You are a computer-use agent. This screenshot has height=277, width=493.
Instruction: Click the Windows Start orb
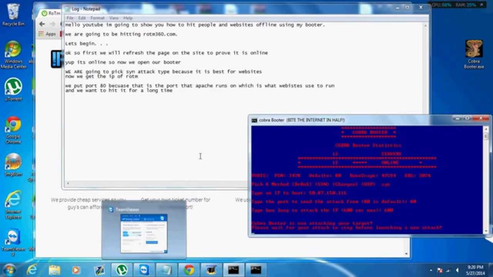[9, 269]
